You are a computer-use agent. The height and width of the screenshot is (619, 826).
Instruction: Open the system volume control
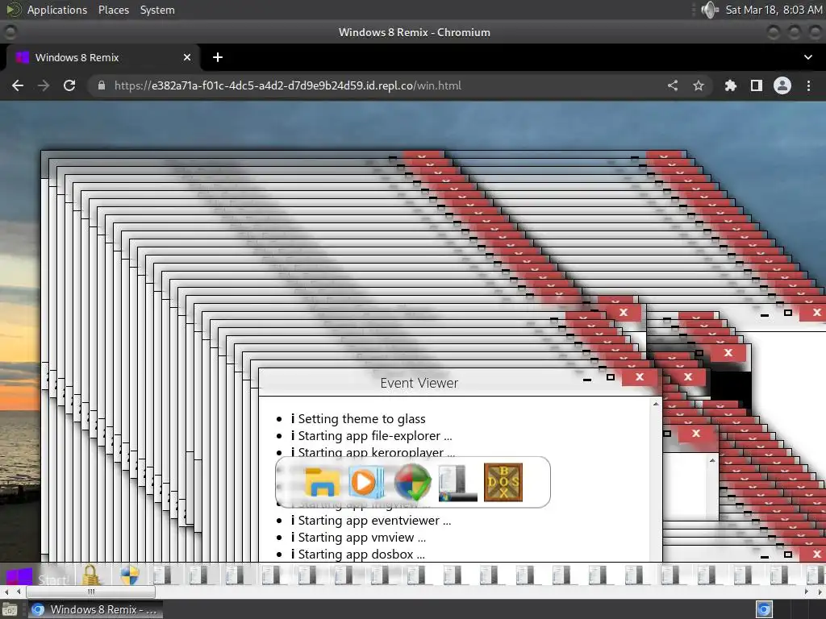pyautogui.click(x=710, y=10)
